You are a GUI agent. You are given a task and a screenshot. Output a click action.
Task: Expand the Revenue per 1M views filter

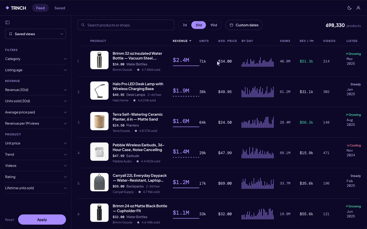(35, 123)
